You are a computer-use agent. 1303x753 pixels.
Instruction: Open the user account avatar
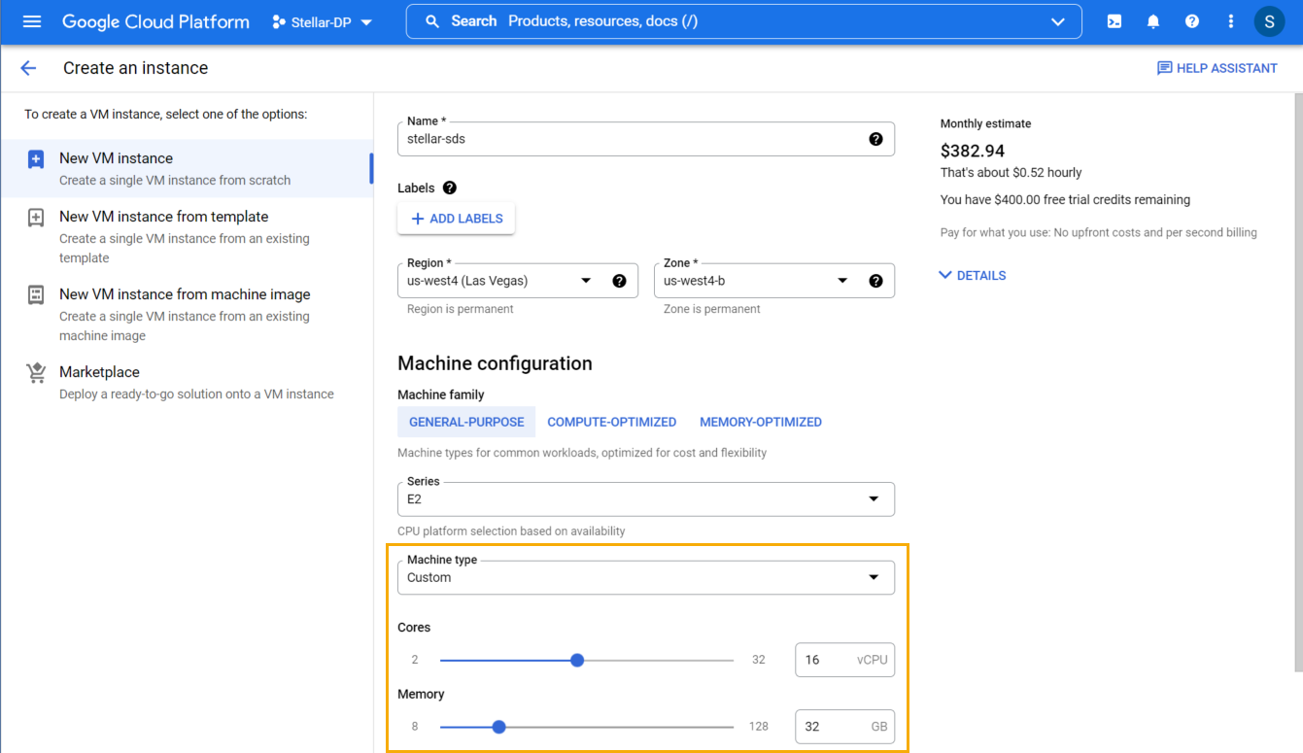tap(1269, 21)
